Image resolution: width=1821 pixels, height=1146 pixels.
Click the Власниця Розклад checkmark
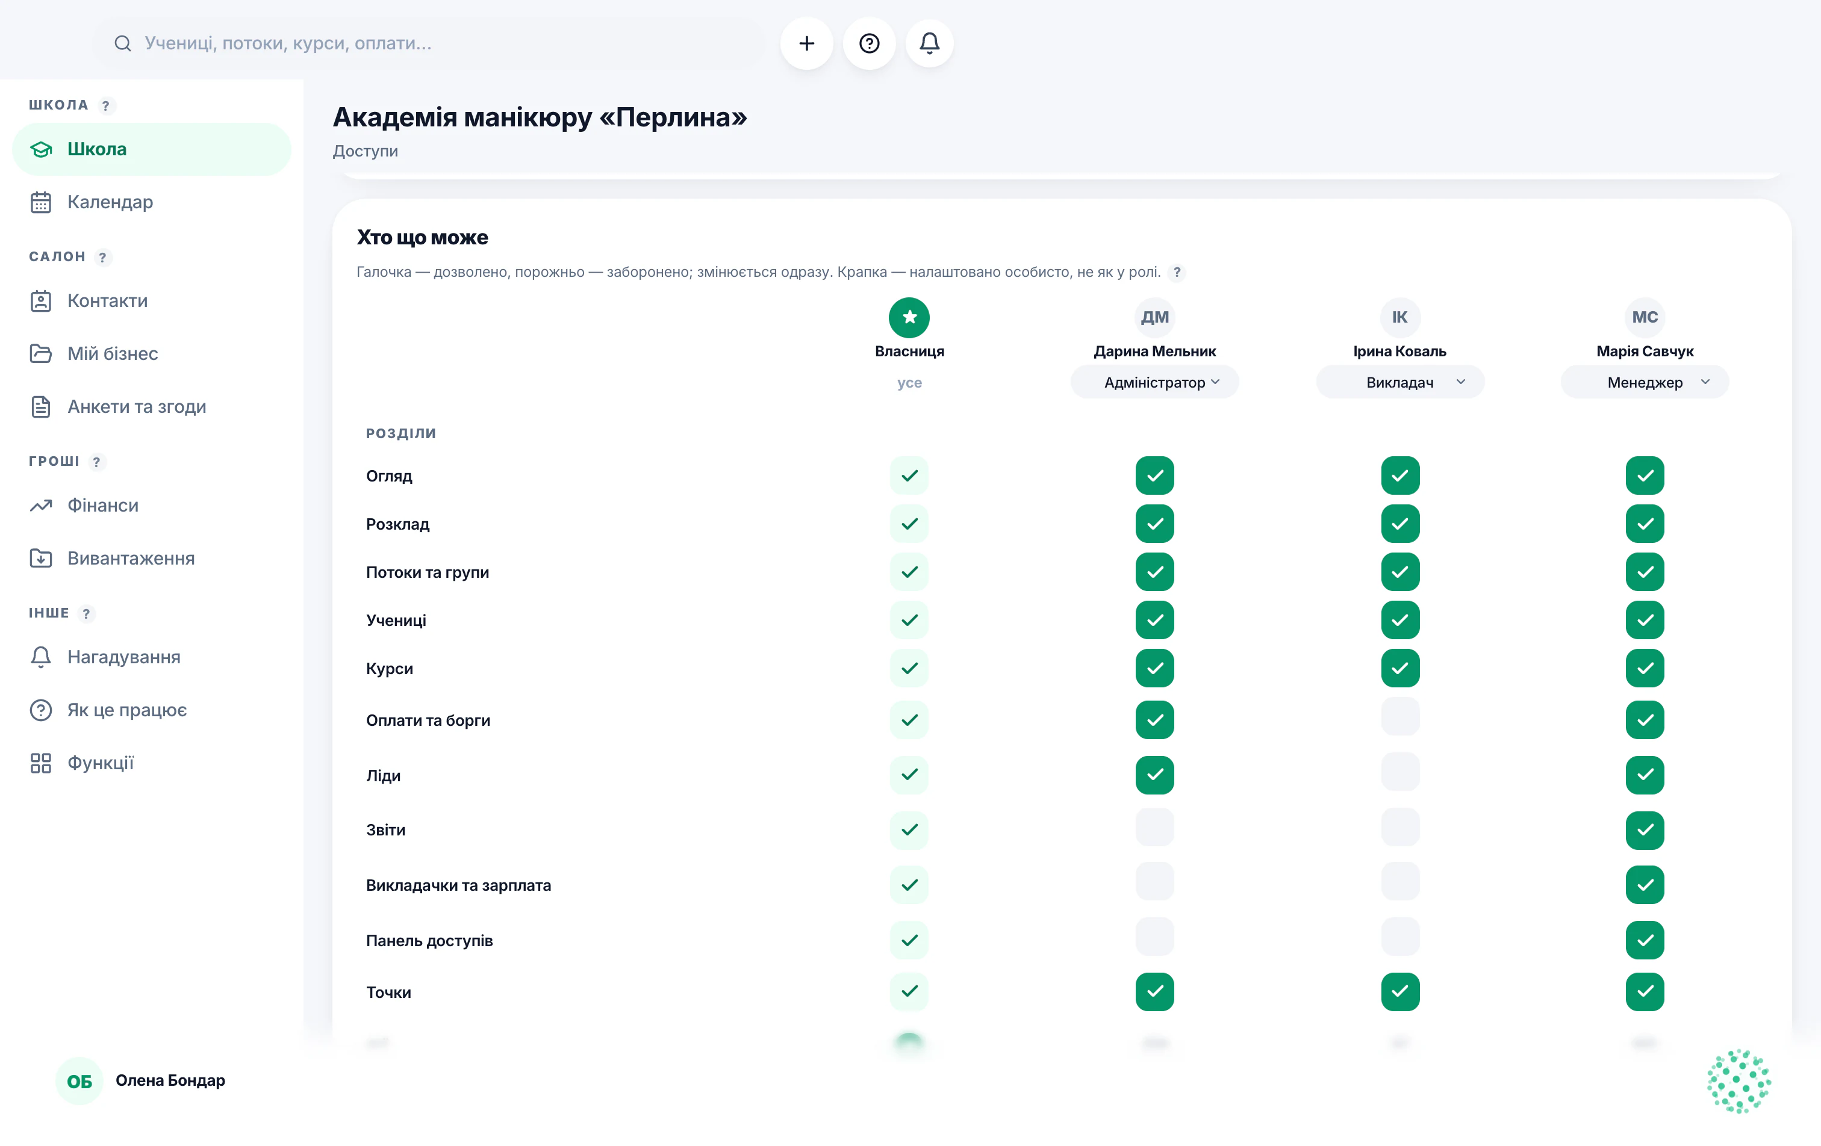click(909, 524)
